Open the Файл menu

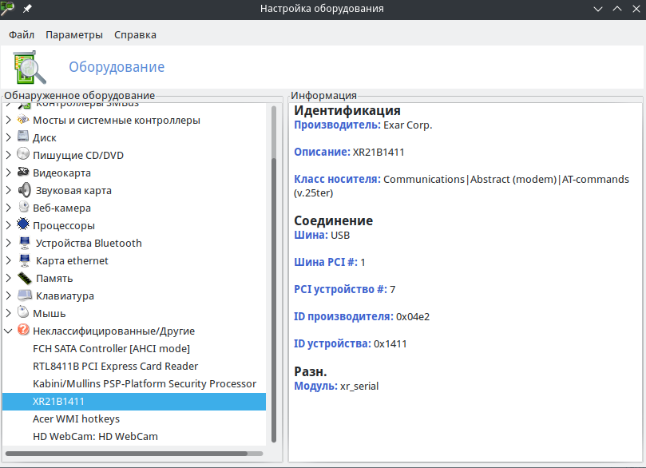22,34
